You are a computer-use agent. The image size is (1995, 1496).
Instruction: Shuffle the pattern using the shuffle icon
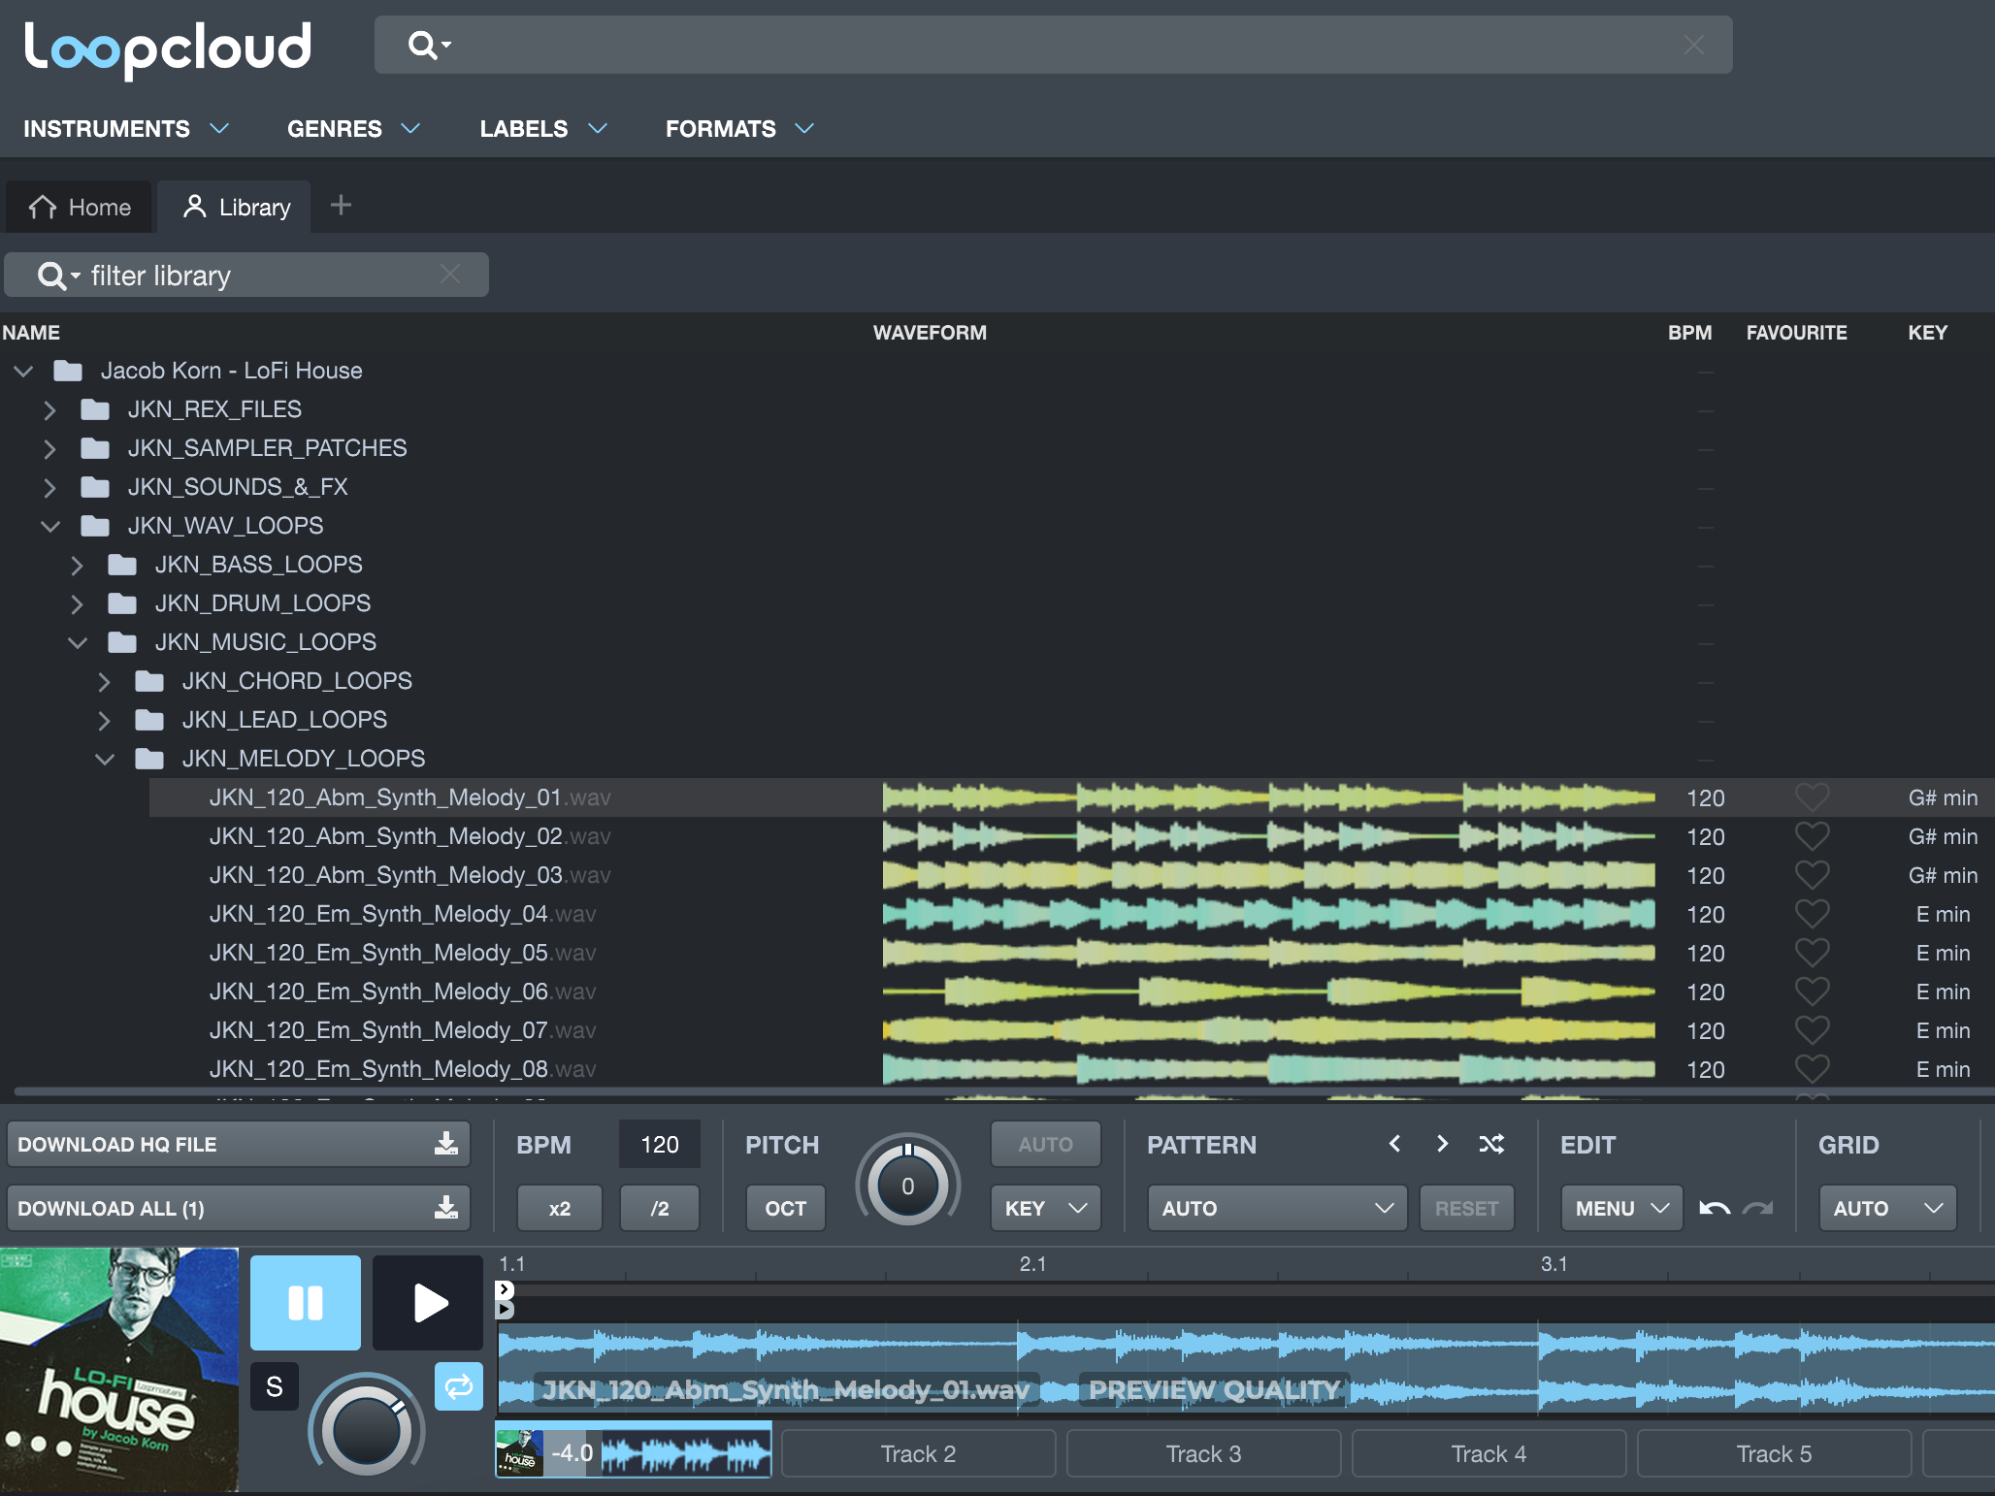(x=1492, y=1144)
